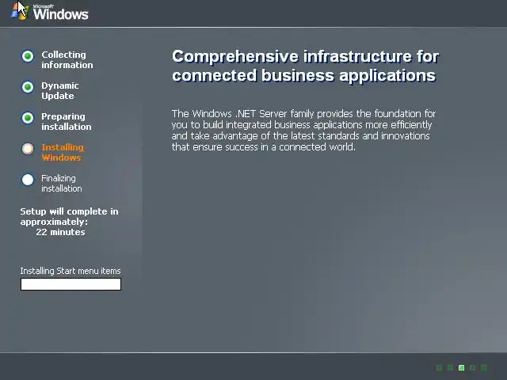Click the Collecting information step label

point(67,60)
